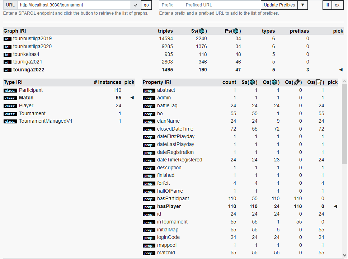The image size is (348, 259).
Task: Click the pick arrow for tour/liga2022
Action: (x=341, y=70)
